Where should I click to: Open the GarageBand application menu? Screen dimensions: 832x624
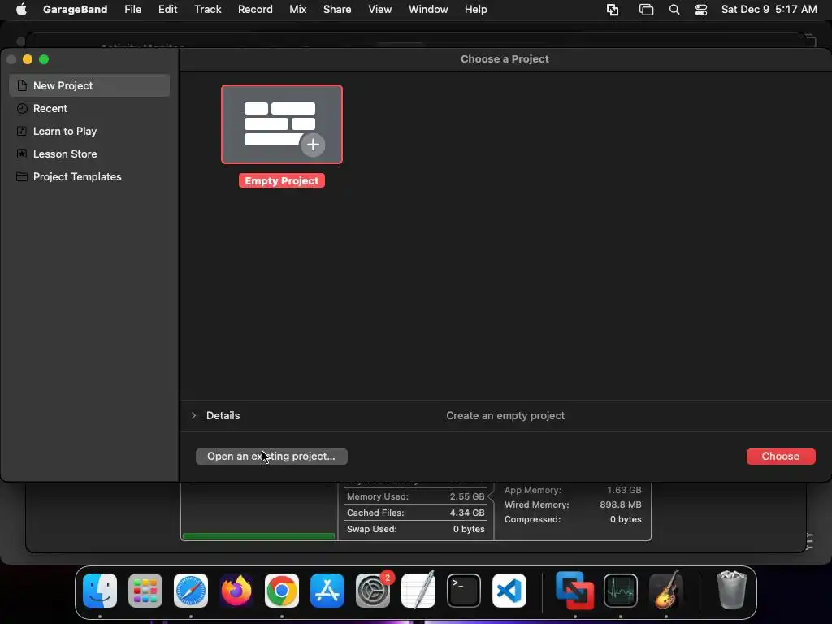(75, 10)
